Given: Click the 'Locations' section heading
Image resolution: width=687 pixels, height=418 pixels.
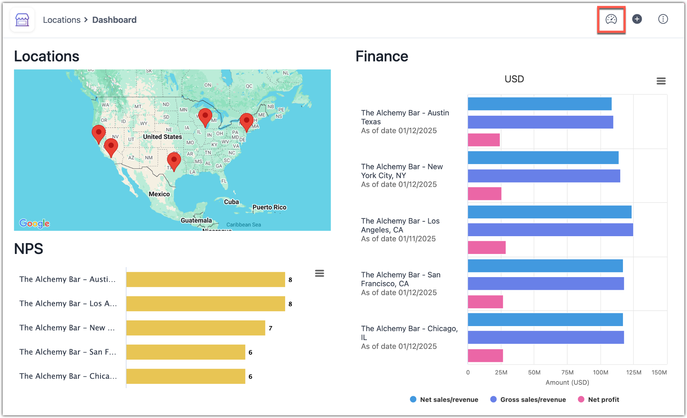Looking at the screenshot, I should click(47, 56).
